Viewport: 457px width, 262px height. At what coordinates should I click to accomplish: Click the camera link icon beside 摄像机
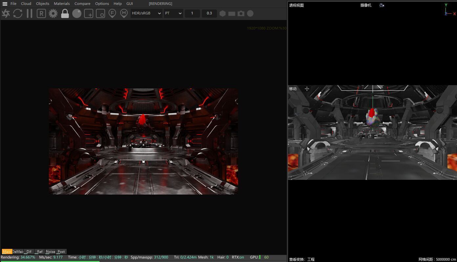(381, 5)
